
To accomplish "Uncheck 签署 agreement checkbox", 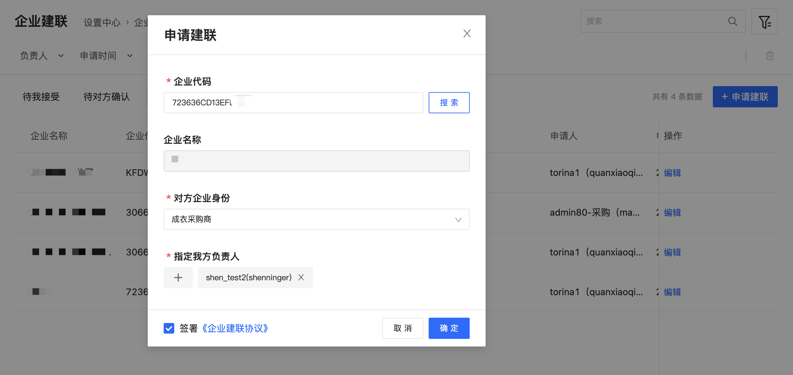I will point(169,328).
